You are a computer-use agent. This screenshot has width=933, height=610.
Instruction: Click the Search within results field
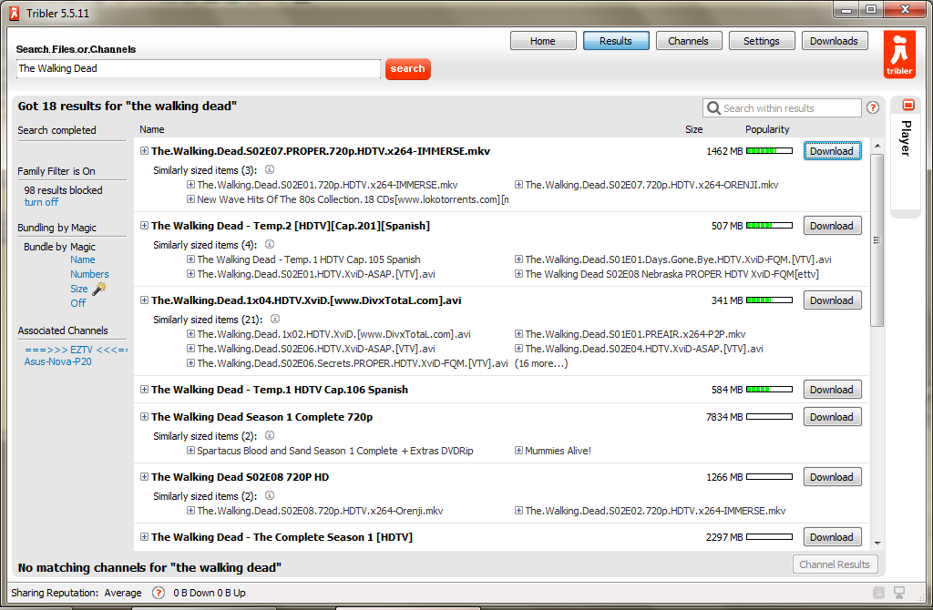[789, 108]
